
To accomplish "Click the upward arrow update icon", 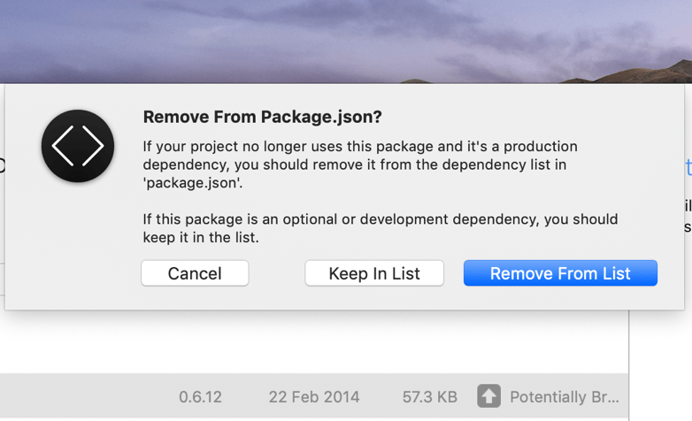I will tap(488, 396).
